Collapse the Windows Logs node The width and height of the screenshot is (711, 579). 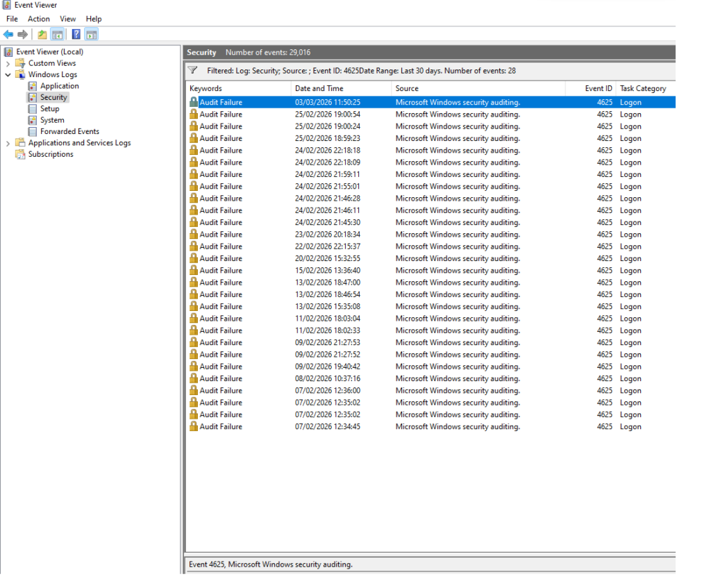(x=8, y=75)
